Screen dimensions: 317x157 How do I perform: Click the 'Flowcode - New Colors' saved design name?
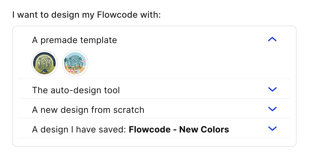(179, 129)
